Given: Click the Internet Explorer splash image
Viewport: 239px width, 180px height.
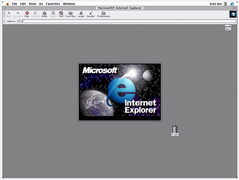Looking at the screenshot, I should tap(120, 92).
